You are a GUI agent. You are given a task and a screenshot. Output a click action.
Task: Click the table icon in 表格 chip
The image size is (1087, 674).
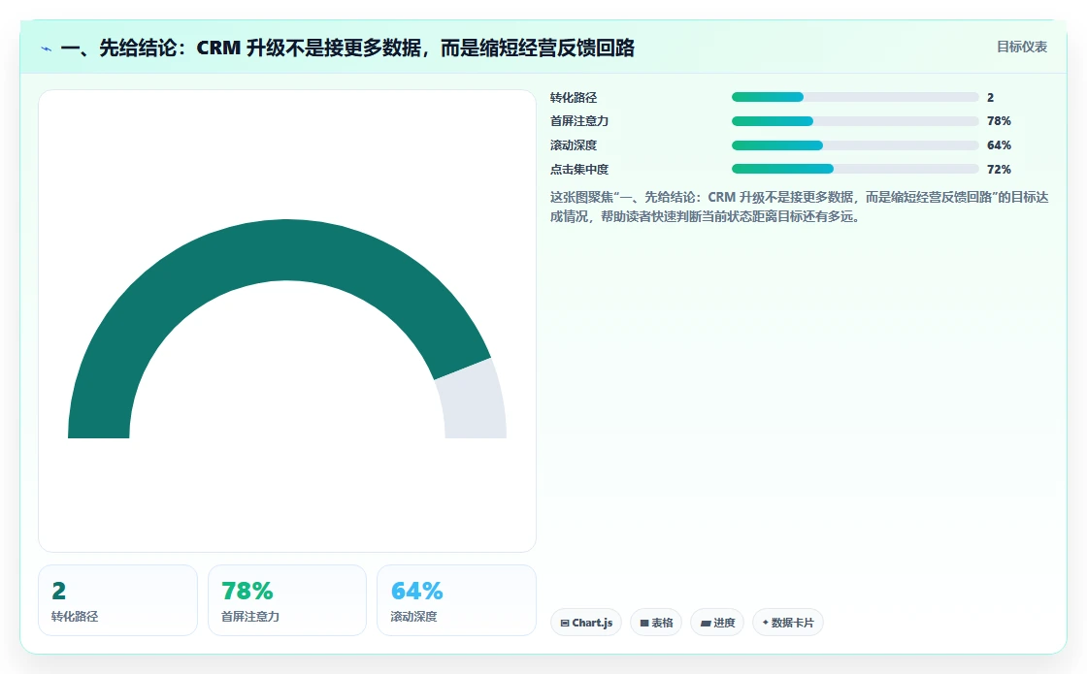point(644,623)
